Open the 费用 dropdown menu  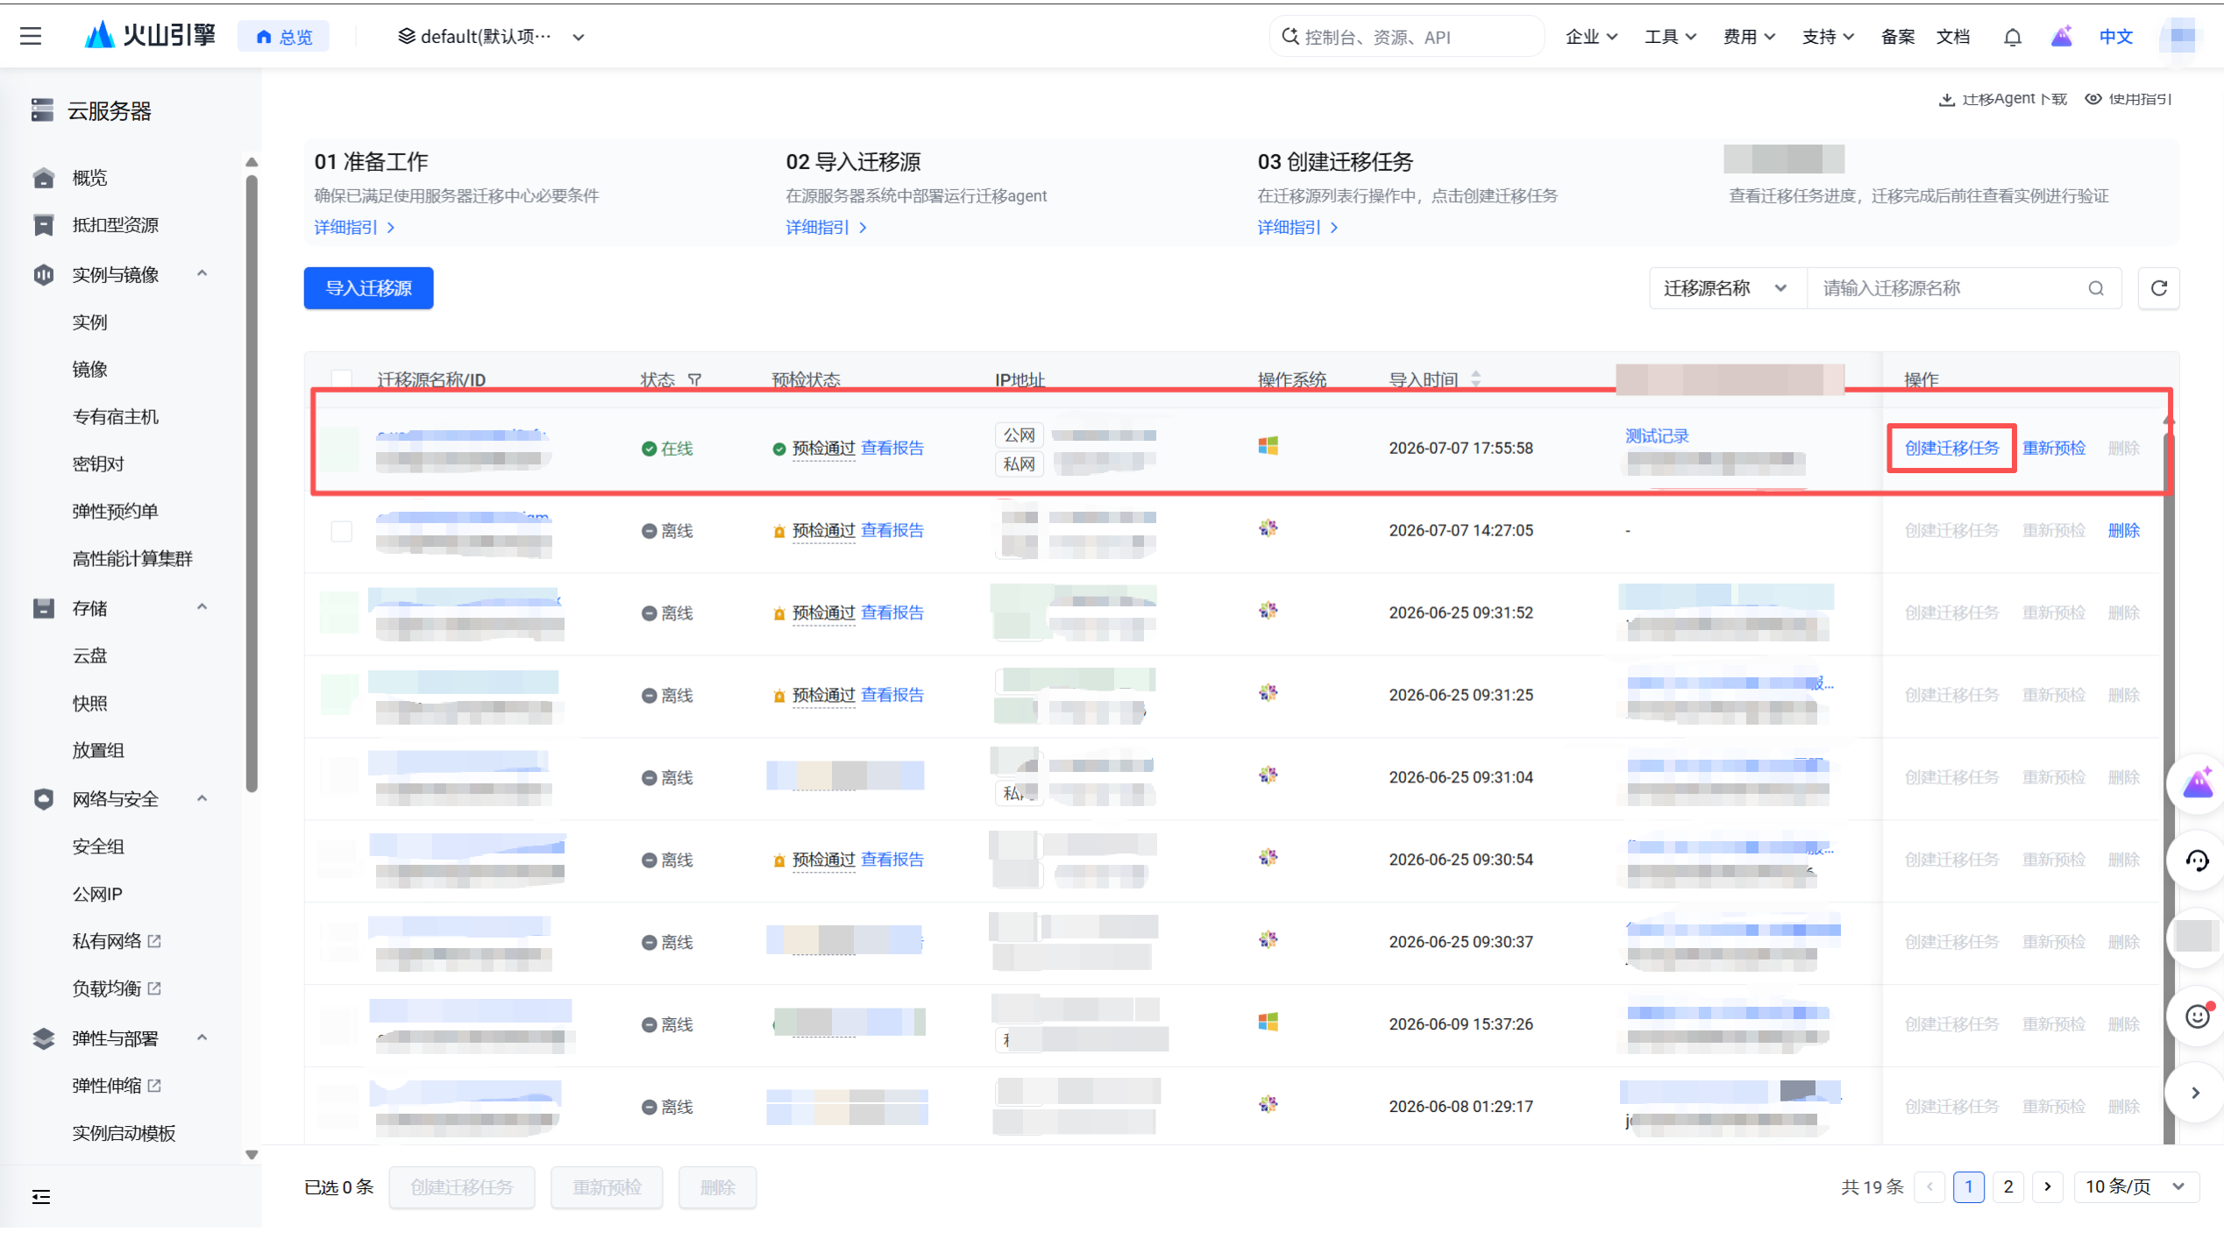(1749, 37)
